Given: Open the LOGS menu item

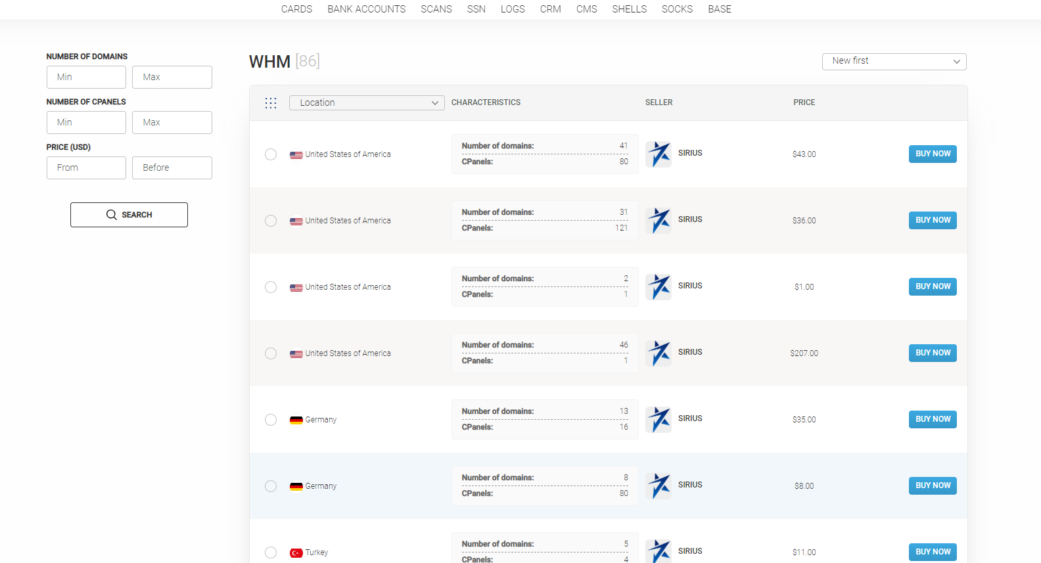Looking at the screenshot, I should click(x=513, y=9).
